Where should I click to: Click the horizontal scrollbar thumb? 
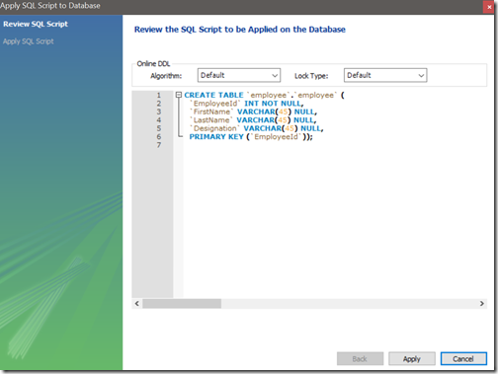tap(182, 303)
